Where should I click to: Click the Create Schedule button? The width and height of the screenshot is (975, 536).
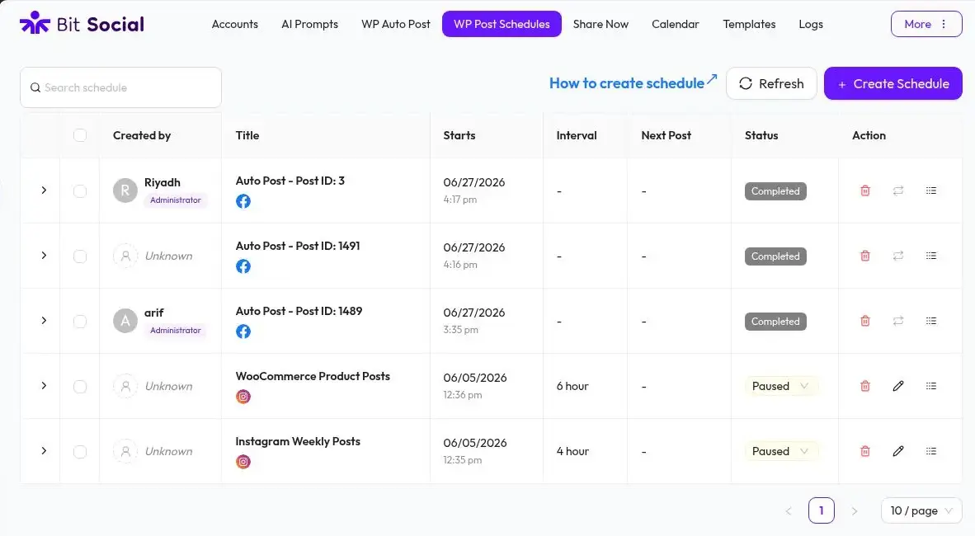893,83
